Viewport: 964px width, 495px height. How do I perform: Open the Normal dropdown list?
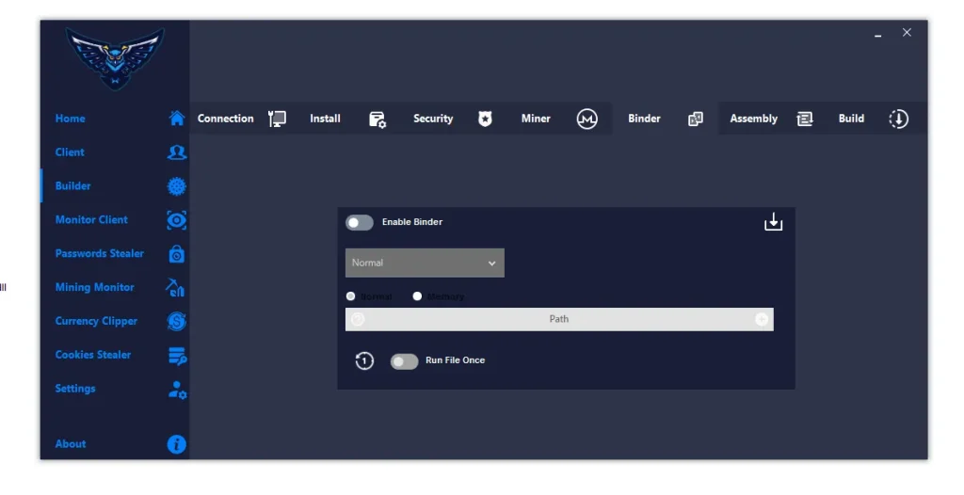(x=425, y=263)
